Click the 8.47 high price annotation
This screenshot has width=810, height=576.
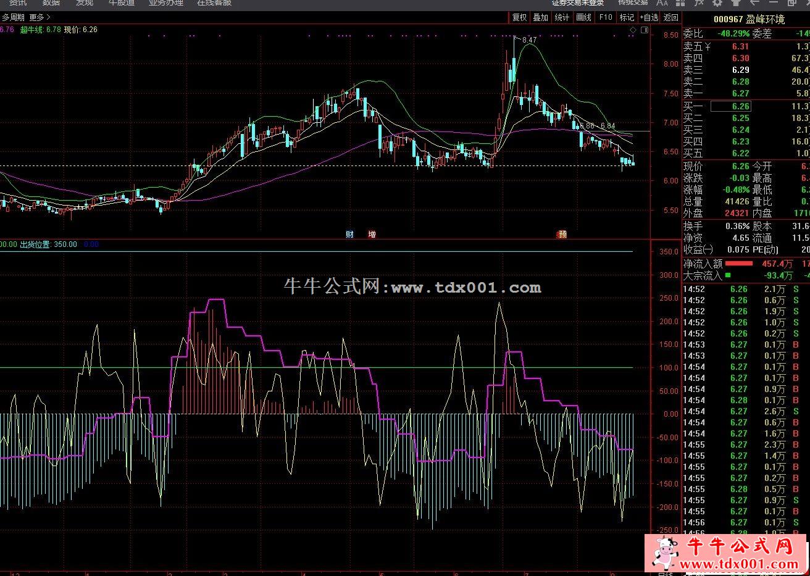tap(529, 40)
